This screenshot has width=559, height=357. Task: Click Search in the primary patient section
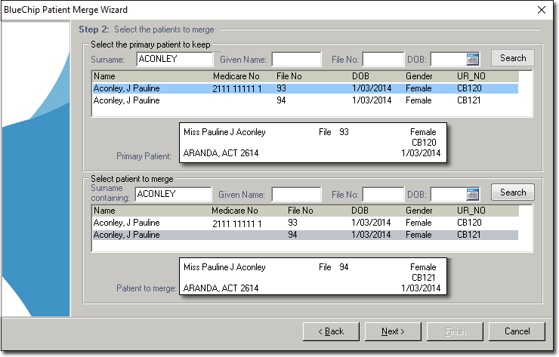513,58
